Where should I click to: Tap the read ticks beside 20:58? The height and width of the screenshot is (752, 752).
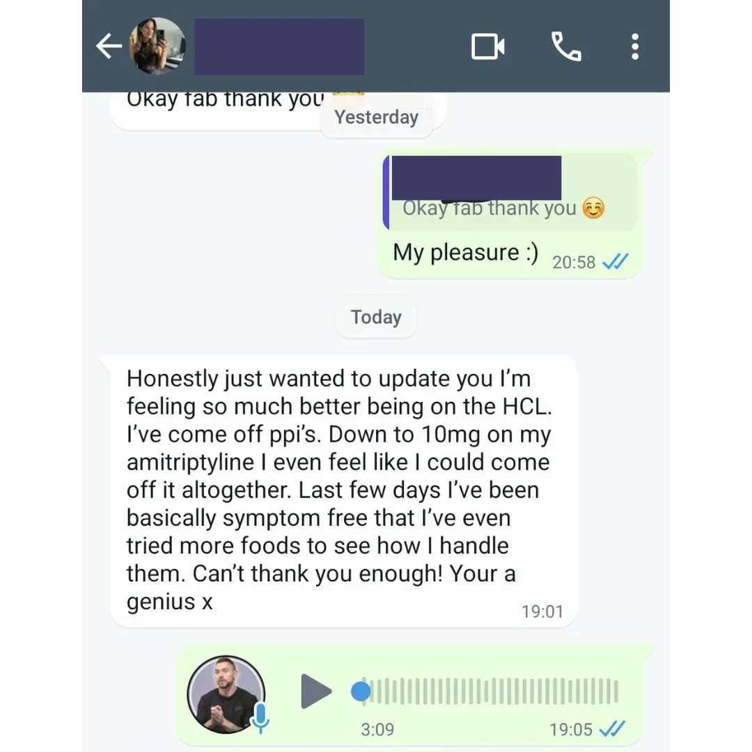(x=616, y=262)
